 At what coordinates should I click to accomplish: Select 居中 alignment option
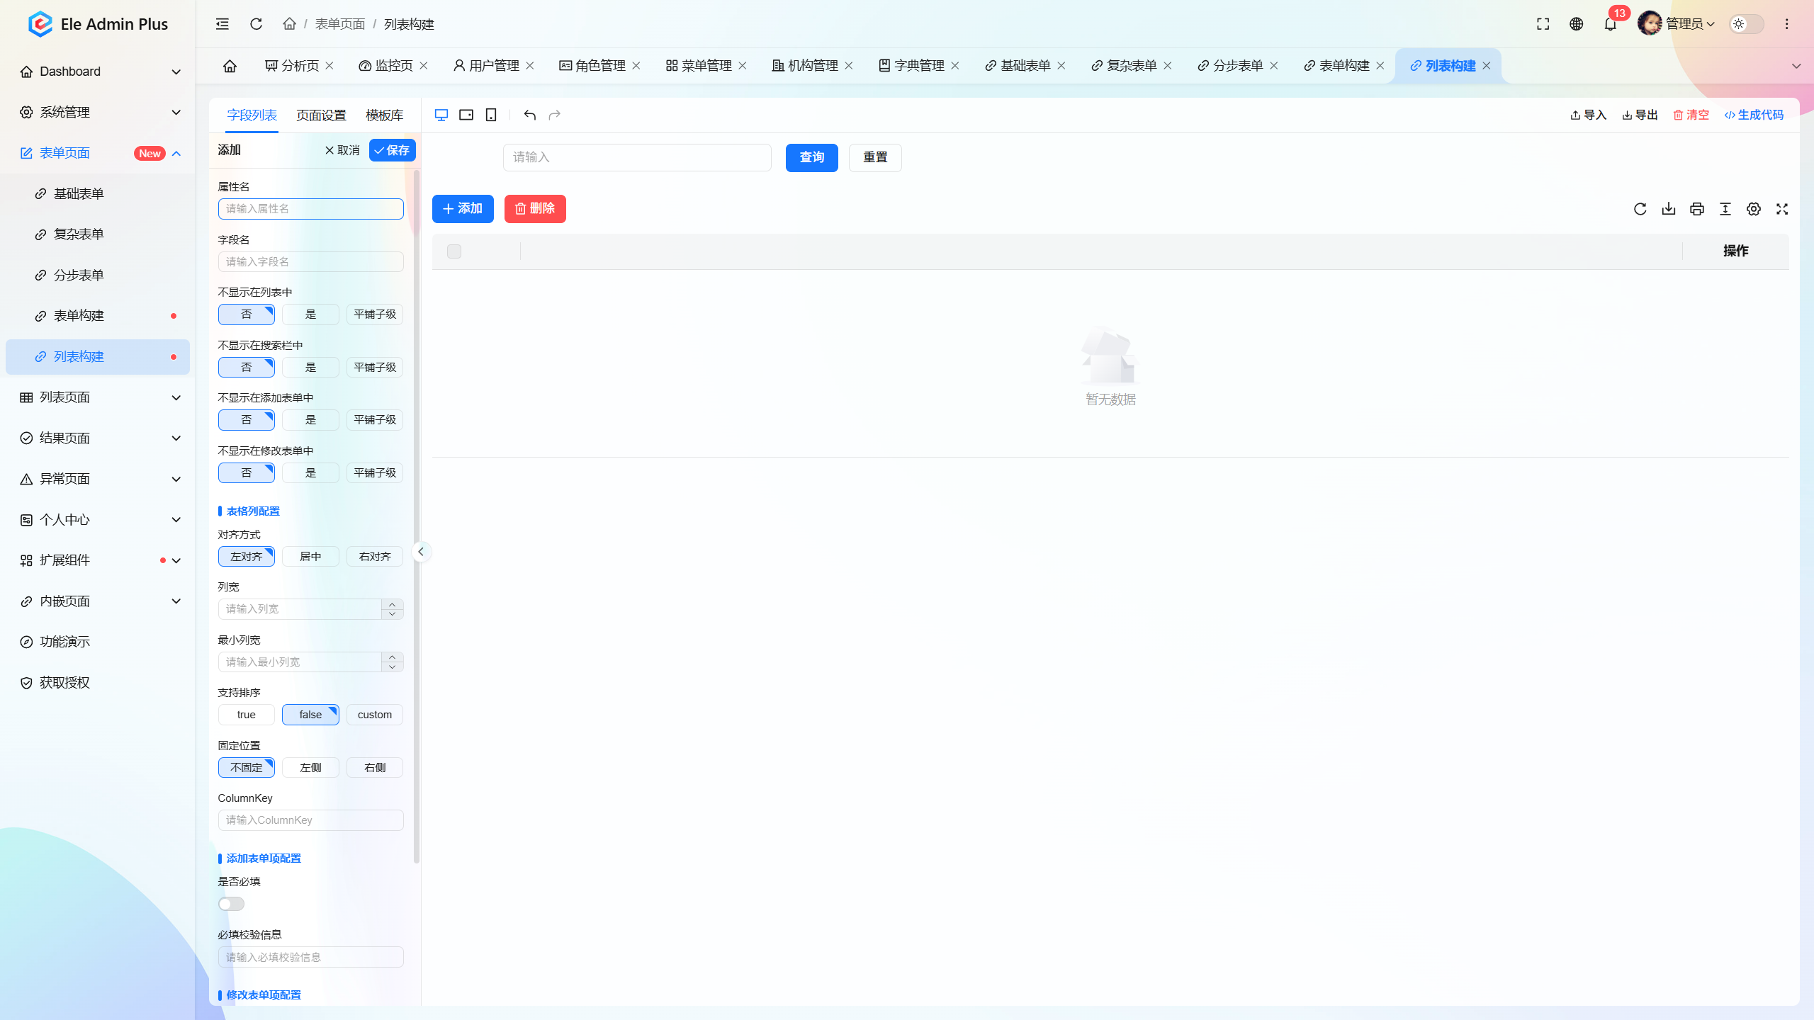pos(310,557)
